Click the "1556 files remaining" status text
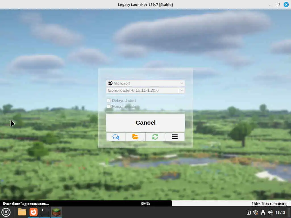 269,204
